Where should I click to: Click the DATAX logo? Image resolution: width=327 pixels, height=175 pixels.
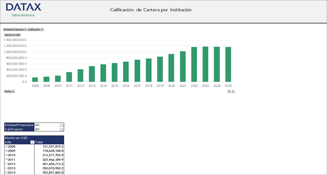coord(24,8)
